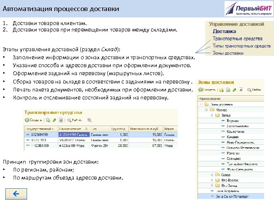
Task: Click Найти magnifier in Зоны доставки toolbar
Action: pos(249,90)
